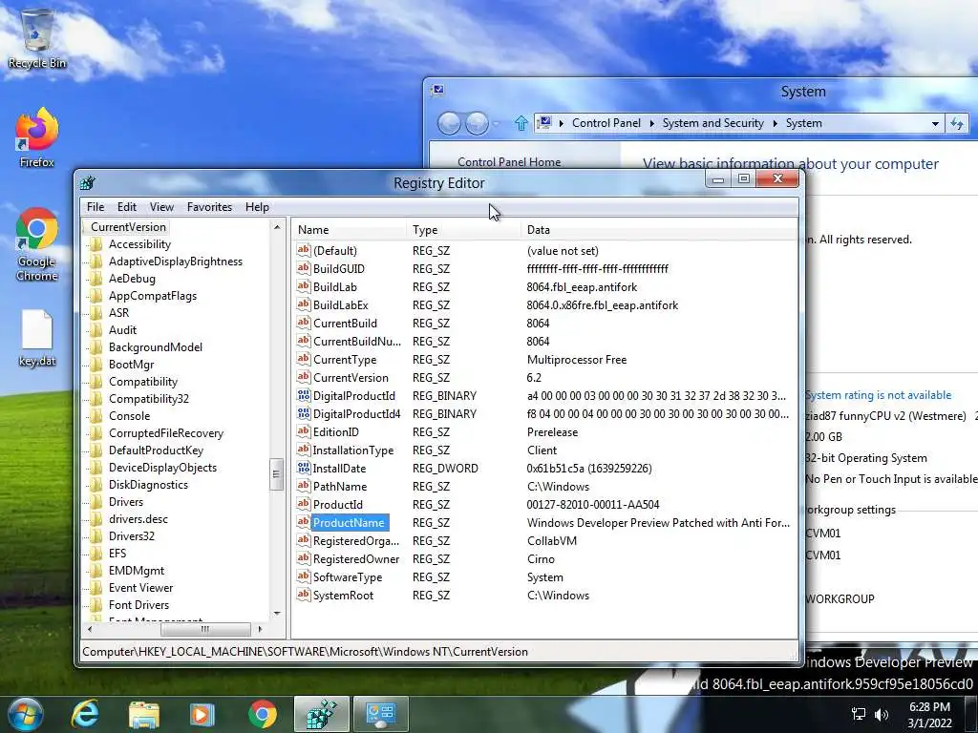Viewport: 978px width, 733px height.
Task: Click the tree pane horizontal scrollbar thumb
Action: click(205, 629)
